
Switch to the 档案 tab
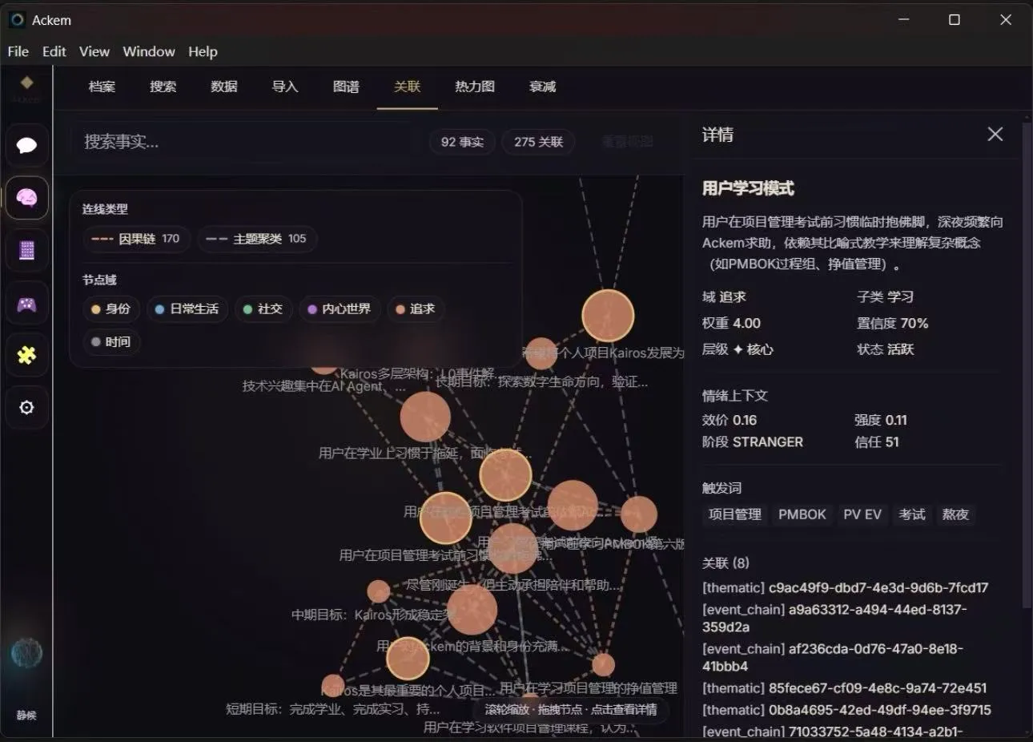(x=102, y=87)
